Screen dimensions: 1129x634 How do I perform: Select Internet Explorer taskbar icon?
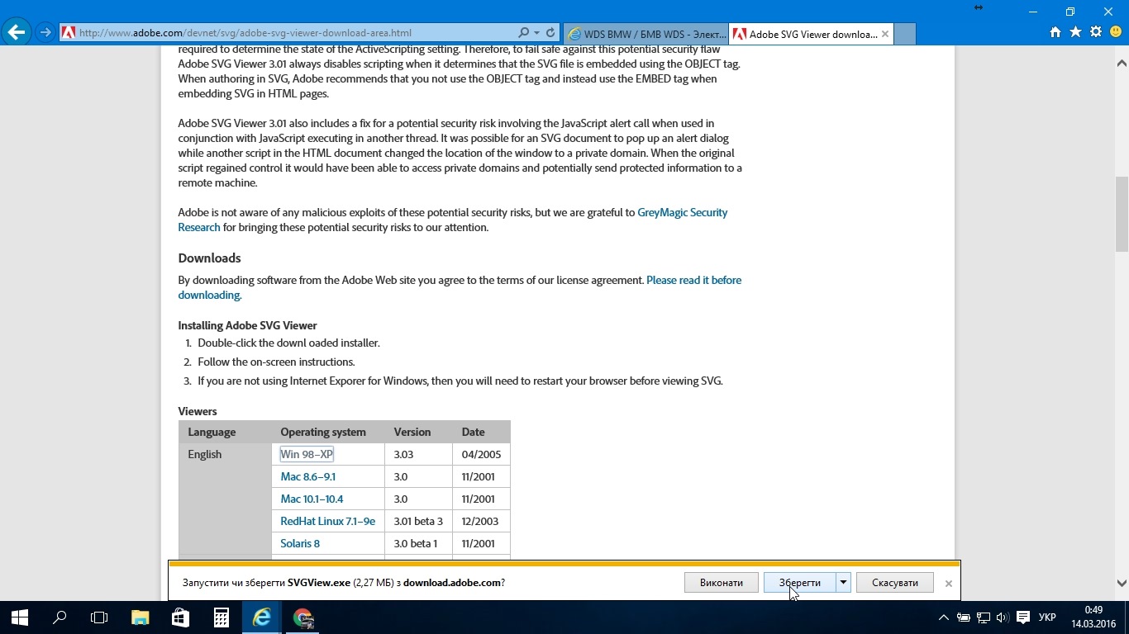(x=261, y=617)
